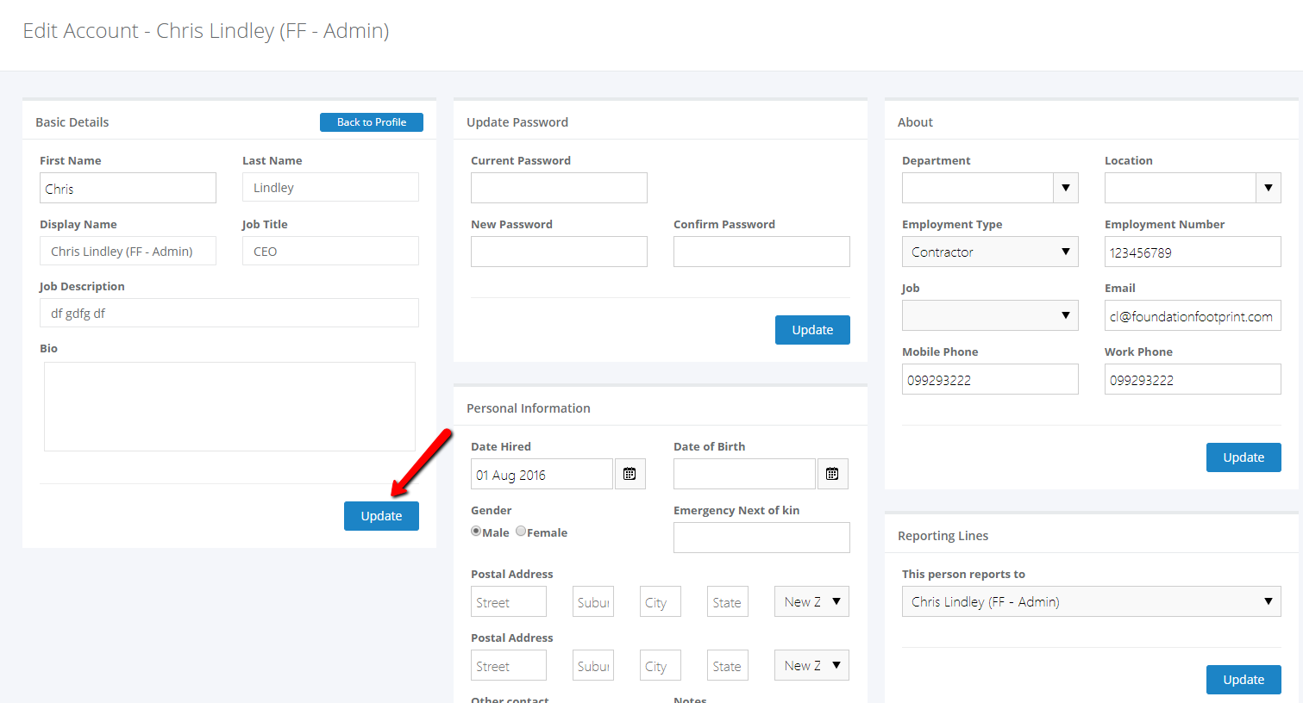
Task: Click the Back to Profile button
Action: pos(372,122)
